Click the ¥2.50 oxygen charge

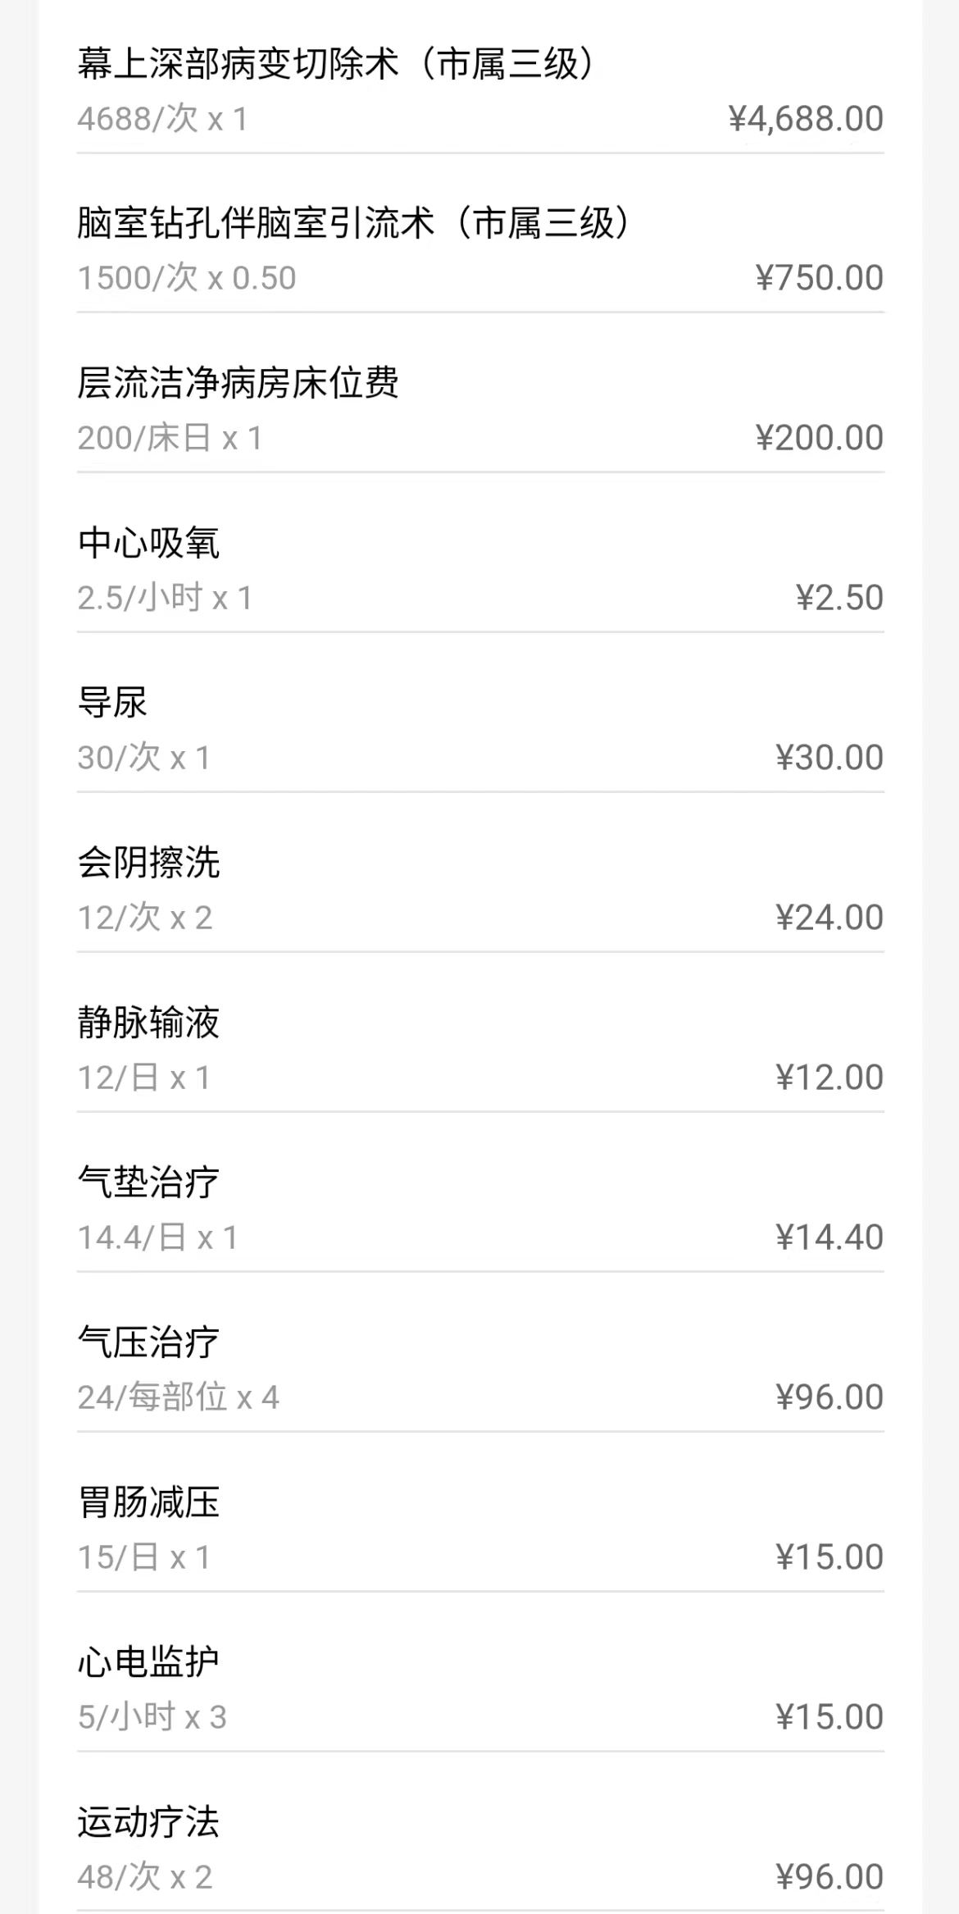pyautogui.click(x=839, y=598)
